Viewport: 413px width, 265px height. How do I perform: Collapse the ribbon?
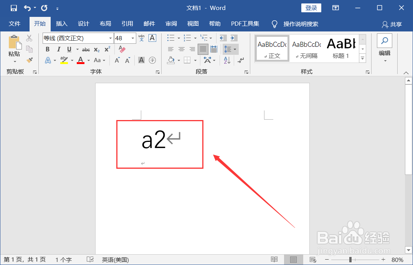coord(406,72)
